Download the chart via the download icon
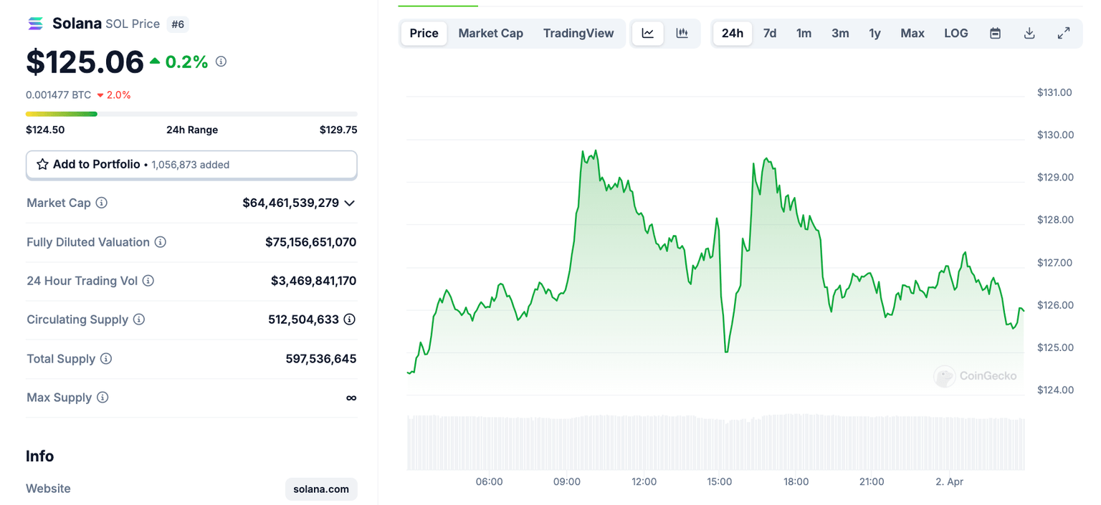Screen dimensions: 1101x505 [1029, 33]
